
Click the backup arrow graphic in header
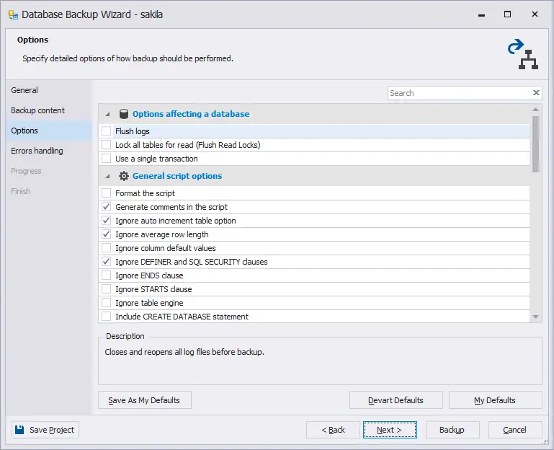tap(522, 54)
